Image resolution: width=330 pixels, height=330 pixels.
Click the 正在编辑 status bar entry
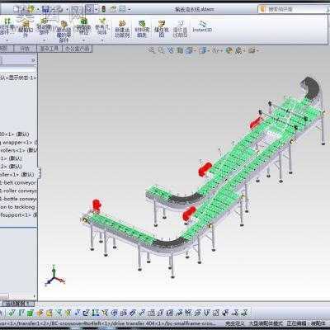coord(297,323)
